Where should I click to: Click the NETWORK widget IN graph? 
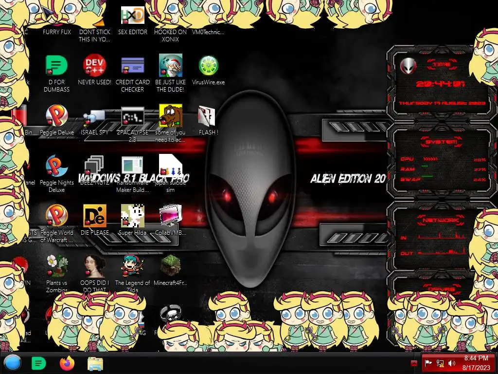click(x=442, y=236)
